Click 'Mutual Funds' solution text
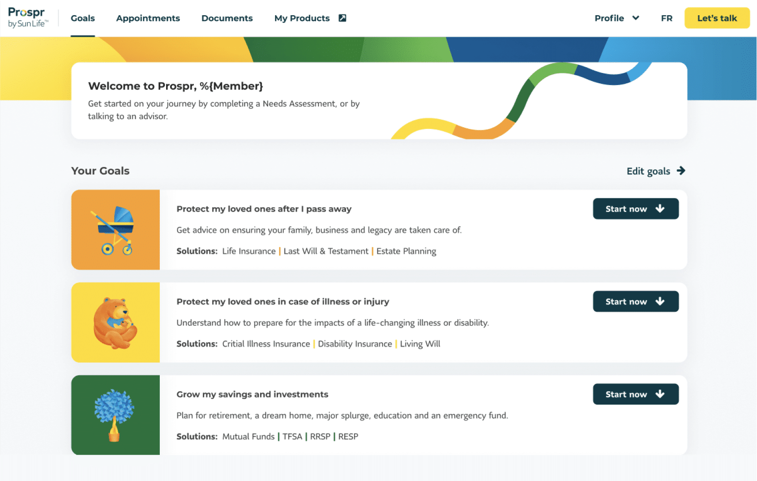This screenshot has height=481, width=757. click(248, 437)
